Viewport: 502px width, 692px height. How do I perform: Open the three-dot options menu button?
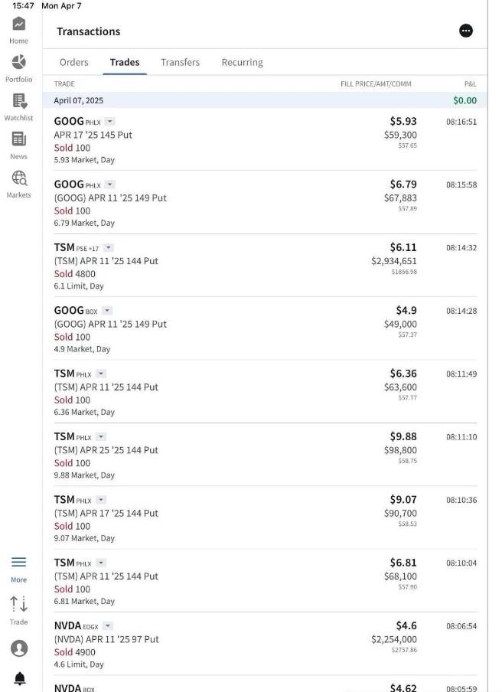[x=466, y=31]
